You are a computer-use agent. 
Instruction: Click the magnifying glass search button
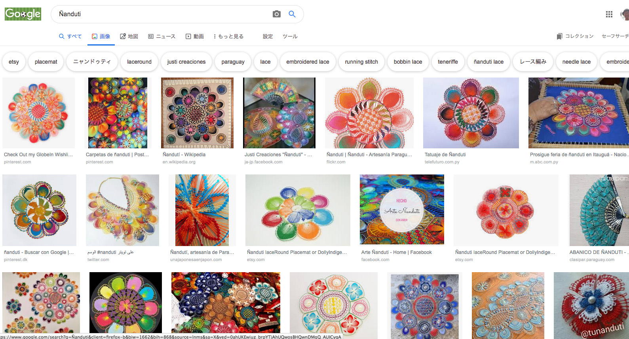click(292, 14)
